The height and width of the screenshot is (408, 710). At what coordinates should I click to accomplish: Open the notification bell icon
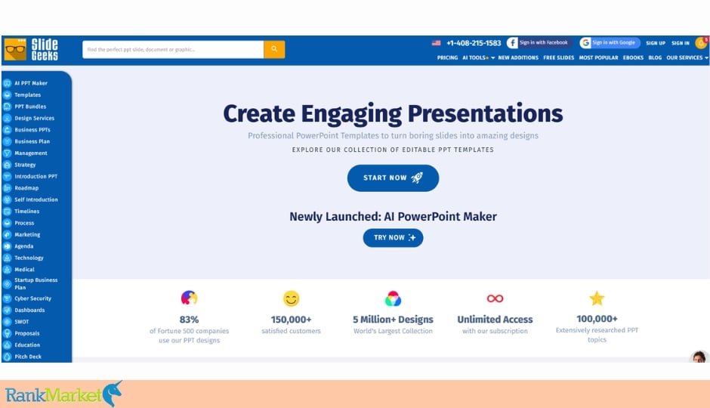[x=702, y=43]
